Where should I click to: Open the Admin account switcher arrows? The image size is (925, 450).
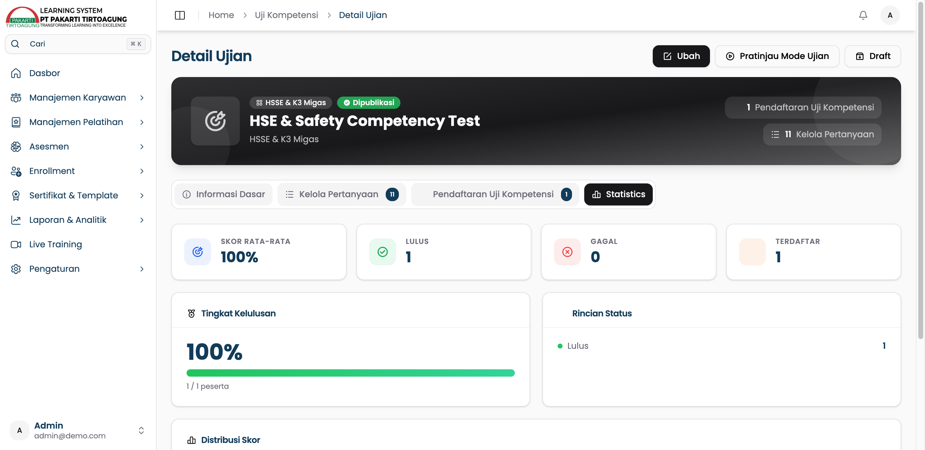tap(141, 430)
